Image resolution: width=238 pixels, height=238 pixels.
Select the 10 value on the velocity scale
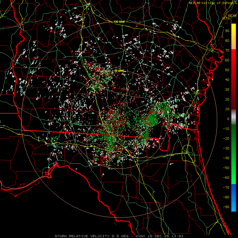click(227, 109)
